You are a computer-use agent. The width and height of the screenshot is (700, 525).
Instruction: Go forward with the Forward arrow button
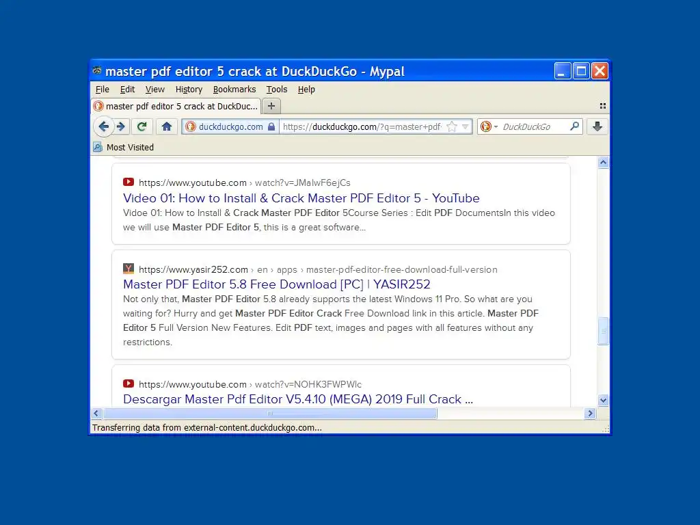(x=121, y=126)
